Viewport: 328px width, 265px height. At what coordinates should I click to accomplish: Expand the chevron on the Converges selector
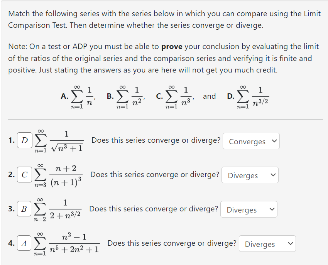[274, 141]
